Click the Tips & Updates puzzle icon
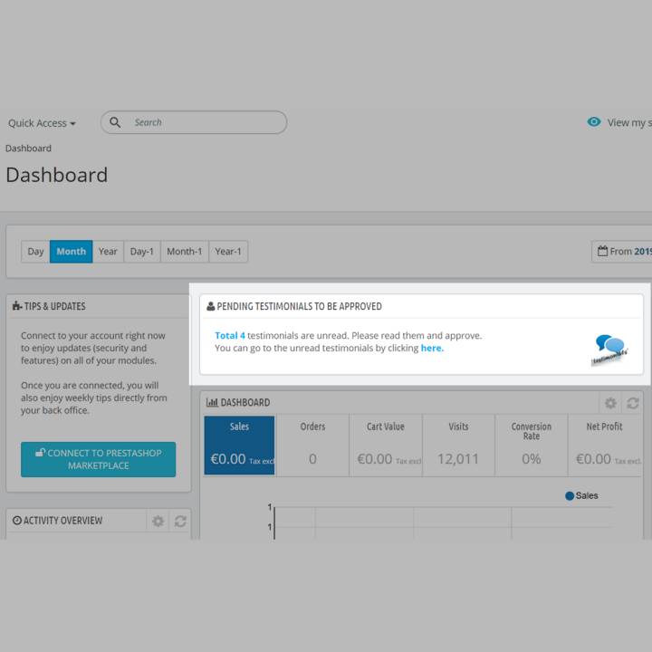The width and height of the screenshot is (652, 652). click(17, 306)
